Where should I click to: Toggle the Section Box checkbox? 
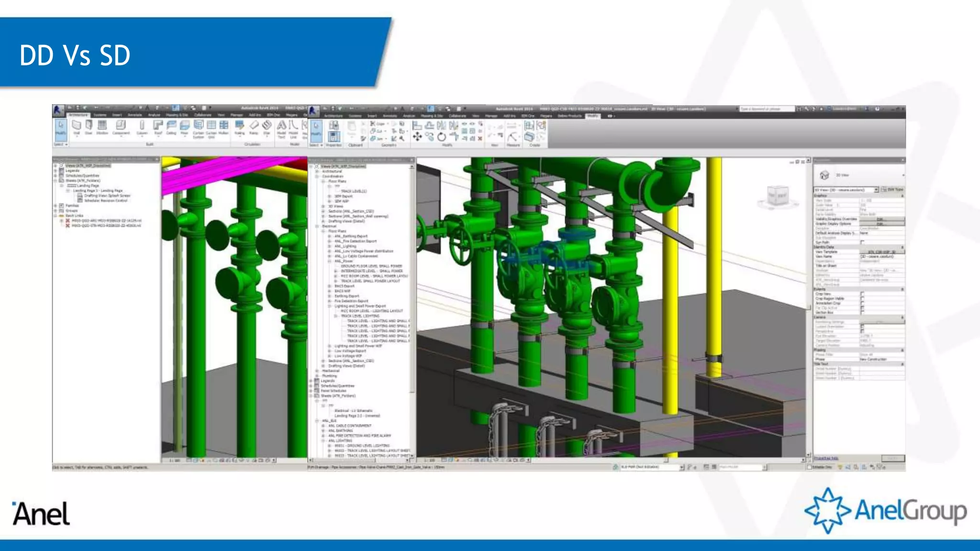[862, 312]
